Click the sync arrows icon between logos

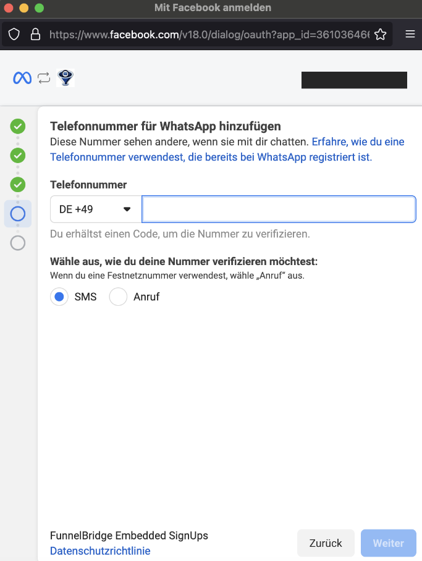coord(43,78)
